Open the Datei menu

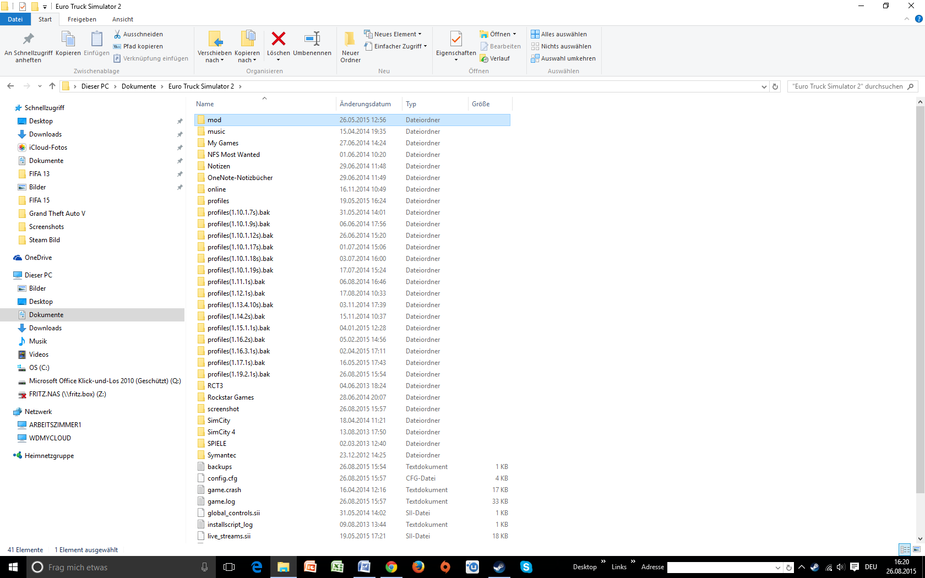15,19
